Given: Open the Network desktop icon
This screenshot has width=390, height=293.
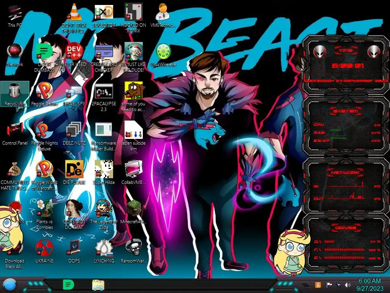Looking at the screenshot, I should pos(15,55).
